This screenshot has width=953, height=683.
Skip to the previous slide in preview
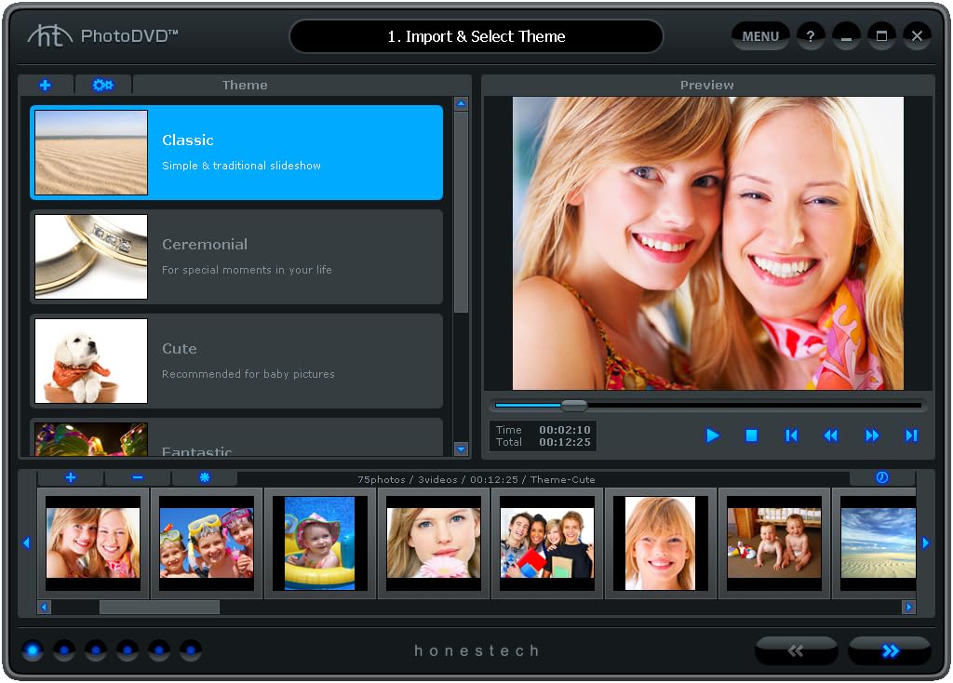(791, 435)
